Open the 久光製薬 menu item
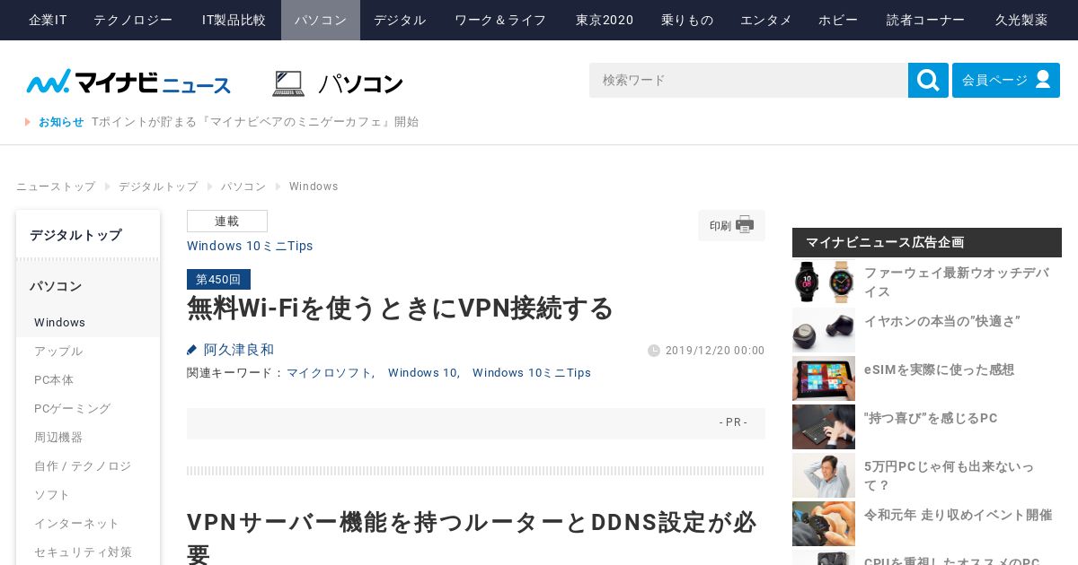This screenshot has width=1078, height=565. (x=1021, y=20)
